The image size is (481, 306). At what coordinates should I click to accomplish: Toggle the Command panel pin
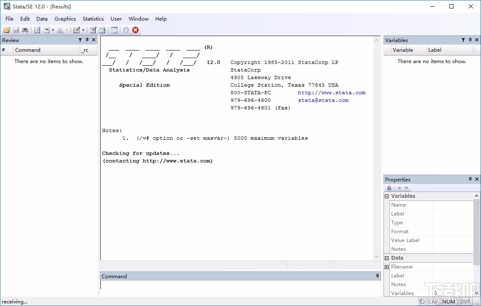377,276
